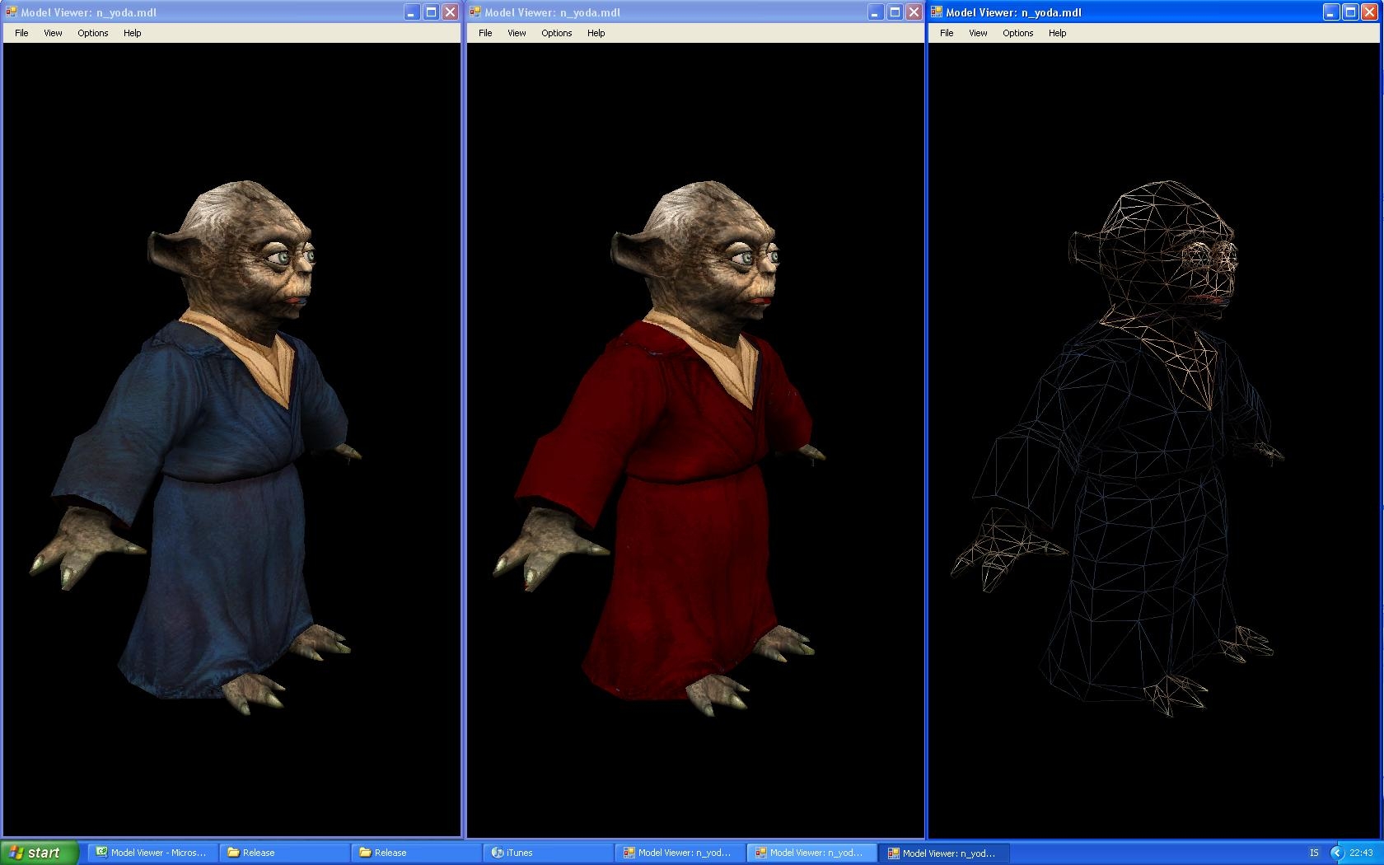This screenshot has width=1384, height=865.
Task: Click app icon in right window title bar
Action: 937,12
